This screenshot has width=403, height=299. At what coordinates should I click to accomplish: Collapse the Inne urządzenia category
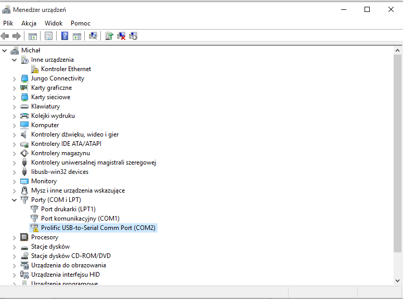(x=15, y=60)
